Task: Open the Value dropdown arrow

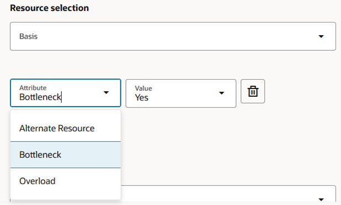Action: point(221,93)
